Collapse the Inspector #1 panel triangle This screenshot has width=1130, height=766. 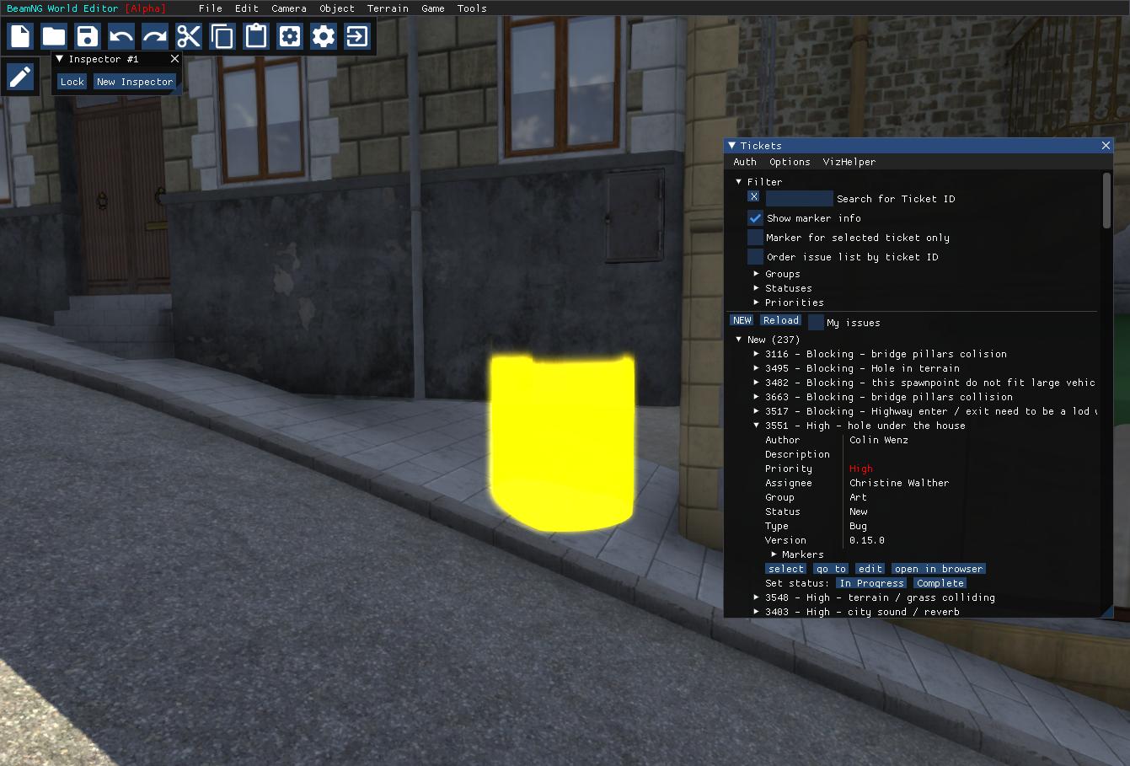pos(59,59)
